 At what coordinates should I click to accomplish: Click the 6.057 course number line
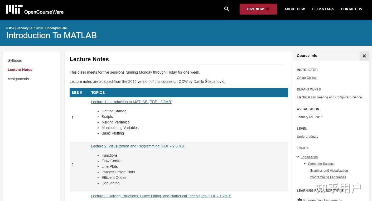37,28
